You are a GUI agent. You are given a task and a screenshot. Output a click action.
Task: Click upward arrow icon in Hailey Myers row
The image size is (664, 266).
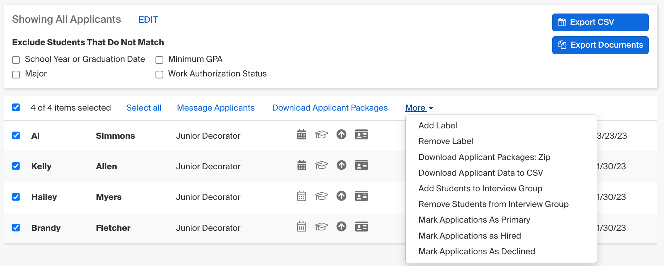pos(341,196)
